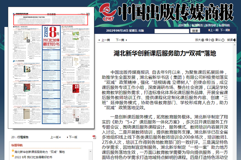Open '2022 8月 我们社发得最好的书' article link

pos(33,157)
